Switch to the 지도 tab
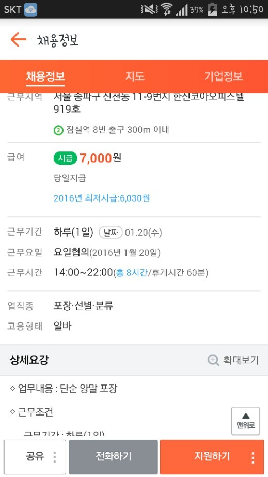 pyautogui.click(x=135, y=76)
